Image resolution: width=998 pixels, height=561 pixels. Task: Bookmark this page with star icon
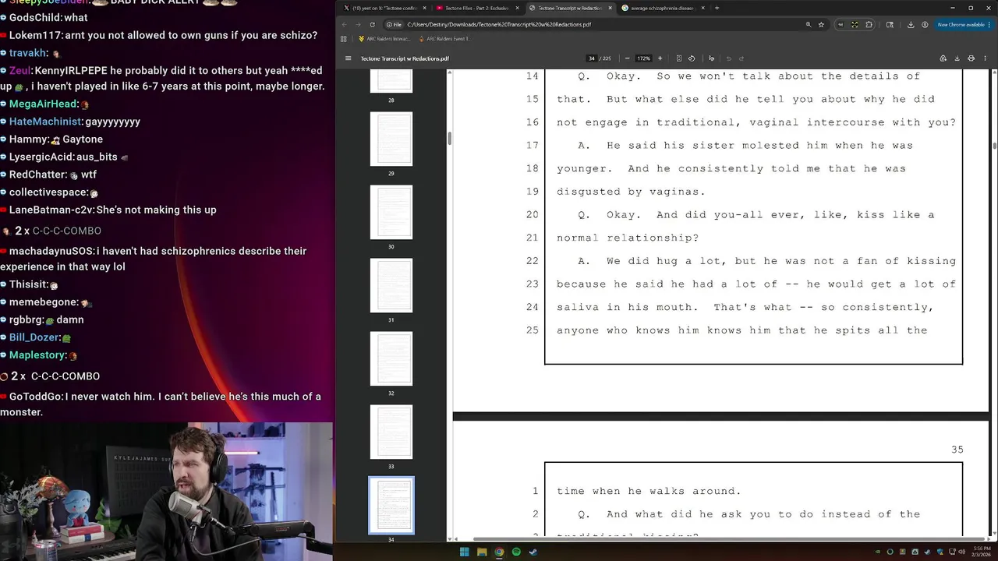click(821, 24)
